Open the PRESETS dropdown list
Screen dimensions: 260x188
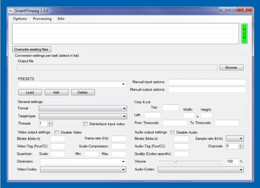(x=123, y=84)
